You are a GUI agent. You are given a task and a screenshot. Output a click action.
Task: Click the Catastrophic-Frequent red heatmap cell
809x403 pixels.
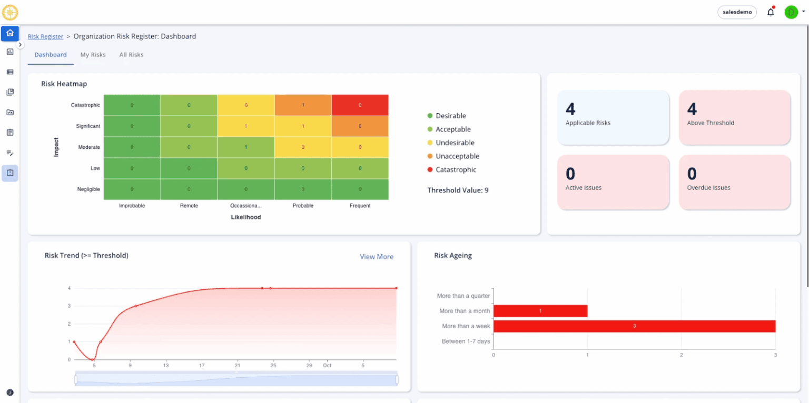tap(360, 105)
